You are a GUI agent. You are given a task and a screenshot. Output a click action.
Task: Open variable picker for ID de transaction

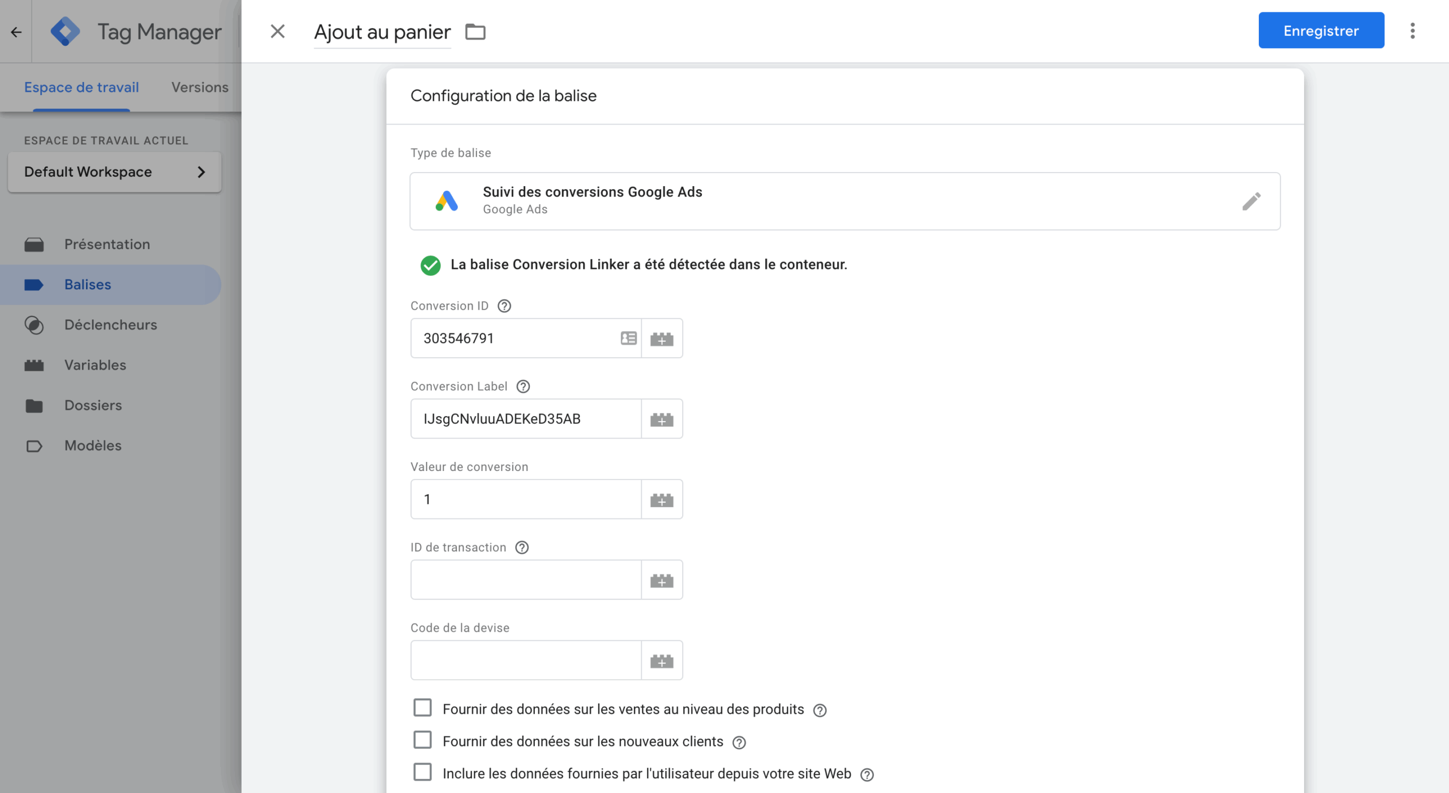pyautogui.click(x=661, y=580)
